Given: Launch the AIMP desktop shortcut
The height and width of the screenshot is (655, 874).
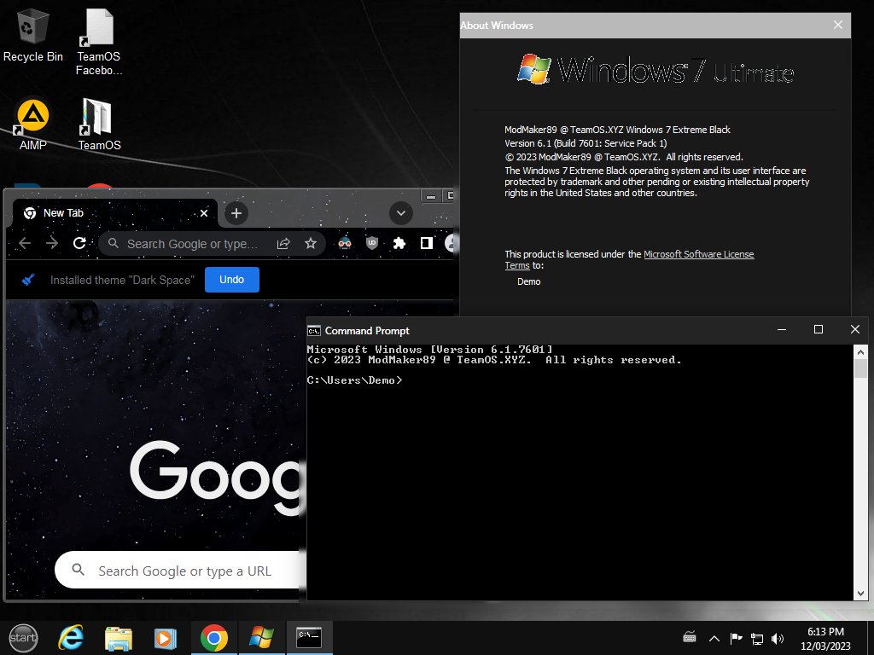Looking at the screenshot, I should click(x=33, y=124).
